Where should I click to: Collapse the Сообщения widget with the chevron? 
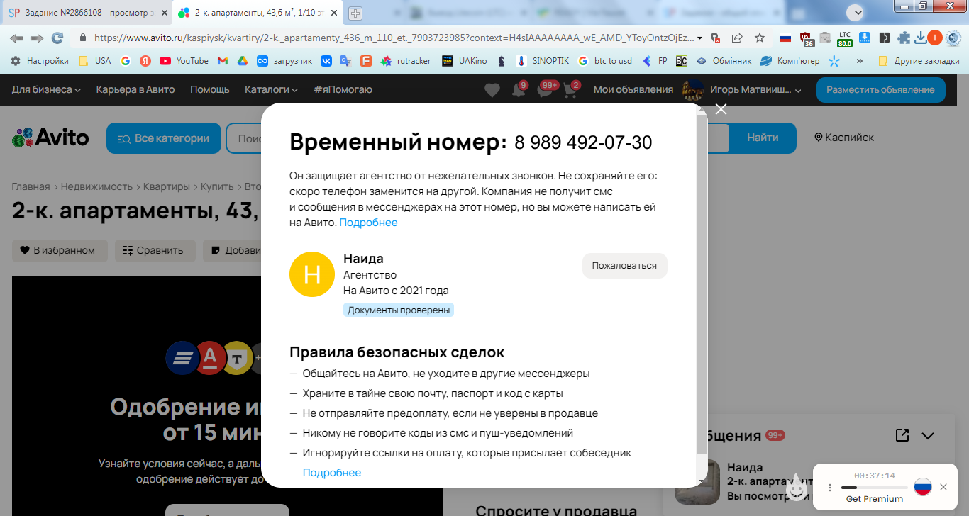[x=927, y=436]
